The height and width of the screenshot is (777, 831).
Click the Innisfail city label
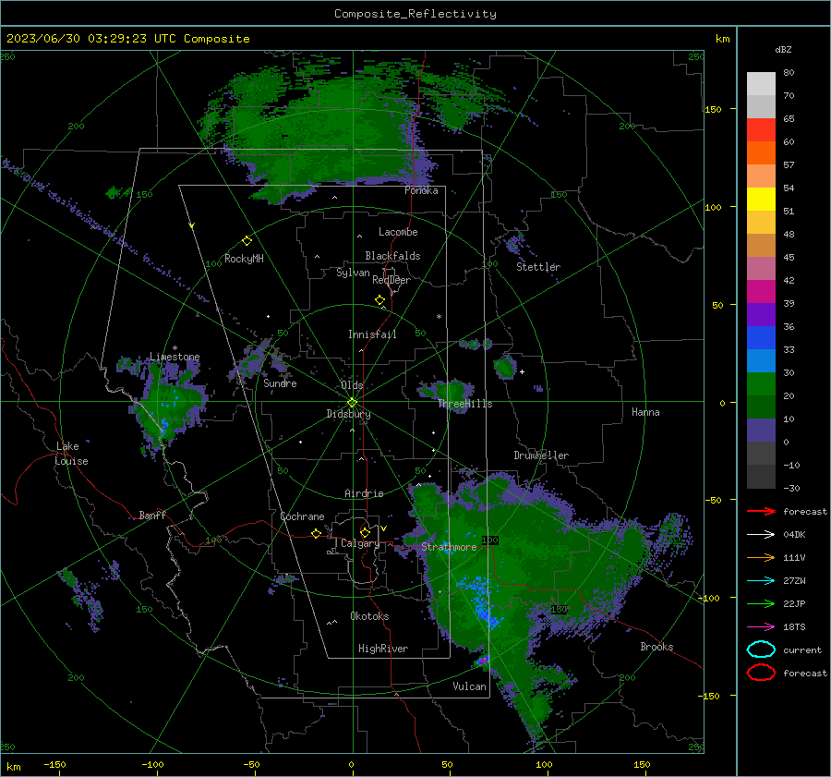tap(372, 334)
